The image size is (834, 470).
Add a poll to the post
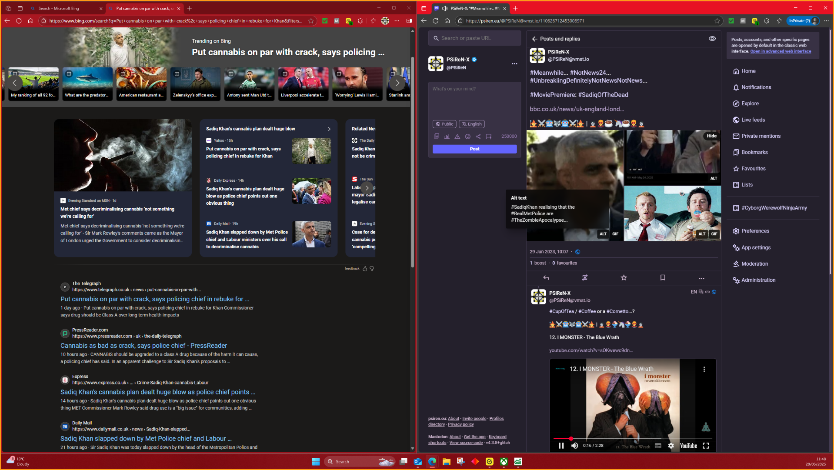click(x=447, y=136)
